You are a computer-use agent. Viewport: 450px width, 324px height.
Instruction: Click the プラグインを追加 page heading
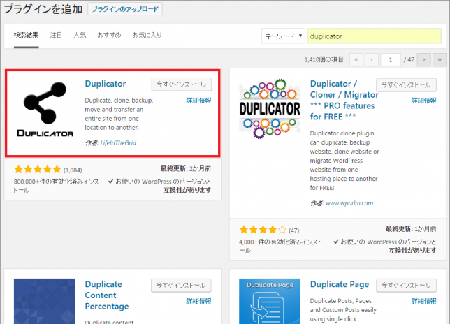43,9
